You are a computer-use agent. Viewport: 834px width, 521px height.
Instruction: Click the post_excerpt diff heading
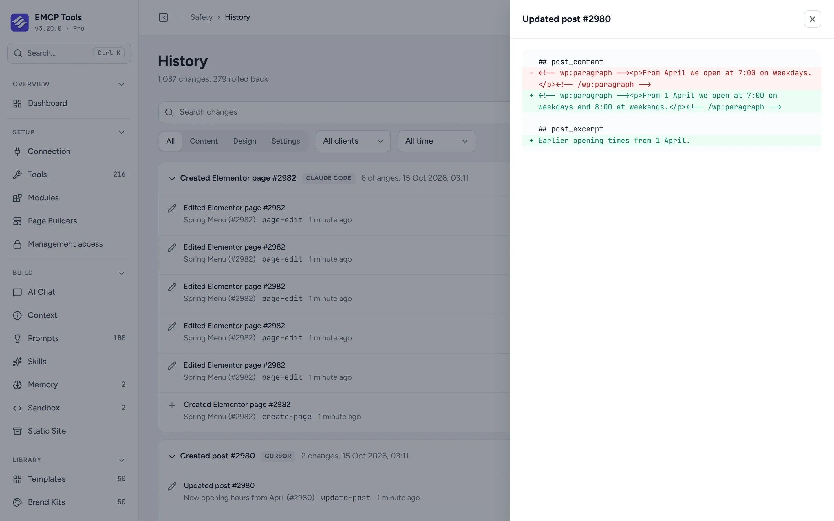571,129
